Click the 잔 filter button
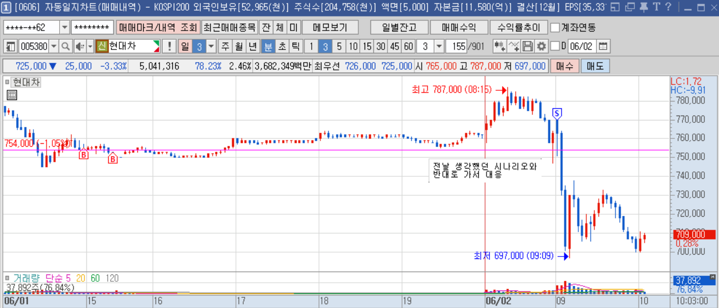Image resolution: width=719 pixels, height=308 pixels. pyautogui.click(x=266, y=27)
